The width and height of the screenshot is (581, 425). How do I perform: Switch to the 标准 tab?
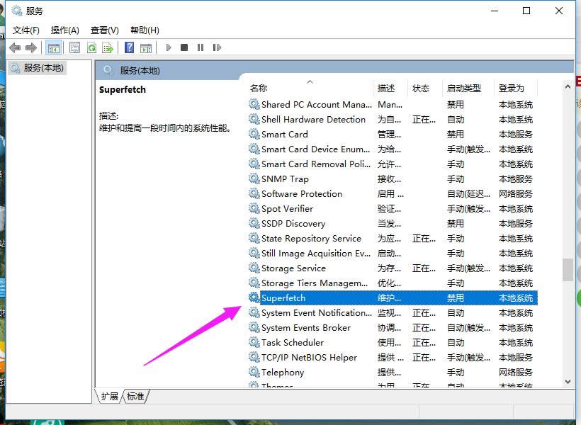[x=135, y=396]
